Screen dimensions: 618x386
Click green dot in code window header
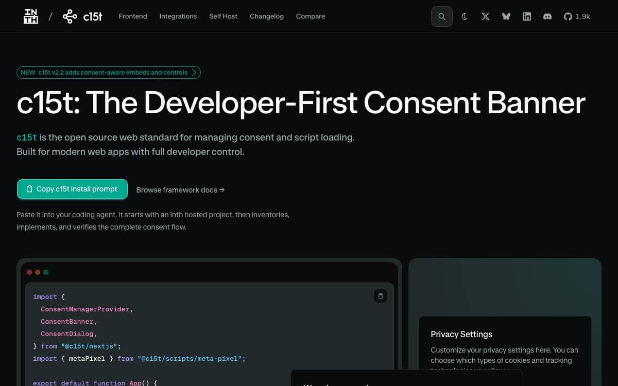(x=46, y=272)
